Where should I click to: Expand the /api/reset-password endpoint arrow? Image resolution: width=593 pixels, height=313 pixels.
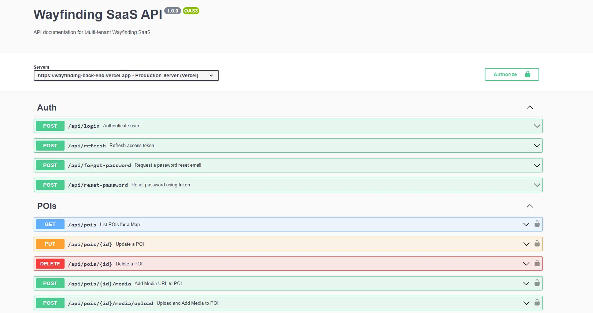pyautogui.click(x=537, y=185)
